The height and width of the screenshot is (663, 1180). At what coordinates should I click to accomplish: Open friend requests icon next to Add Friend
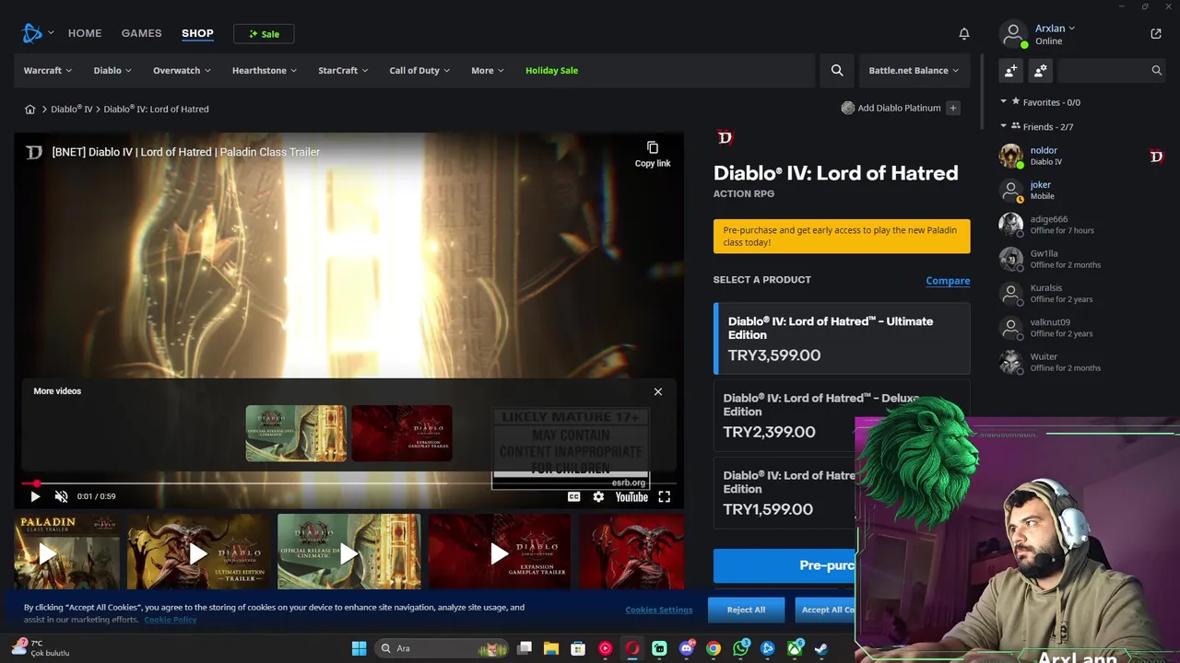tap(1041, 70)
